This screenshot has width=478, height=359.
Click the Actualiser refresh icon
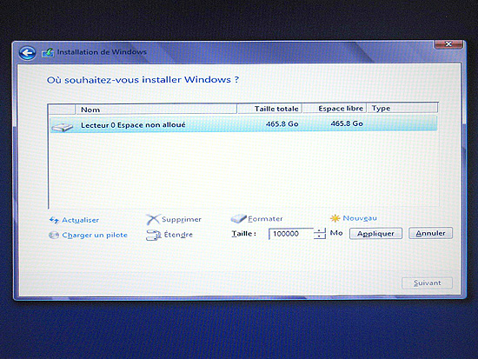[x=54, y=220]
